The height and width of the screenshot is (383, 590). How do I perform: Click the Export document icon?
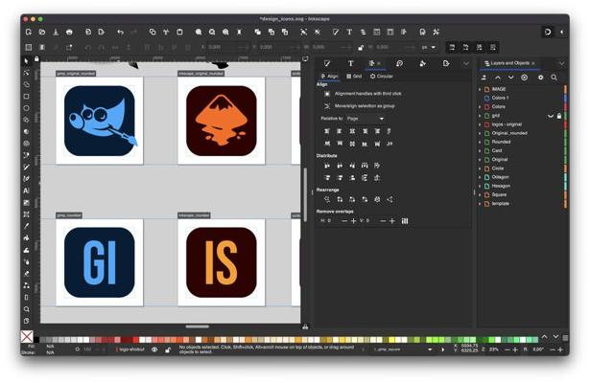pos(102,33)
